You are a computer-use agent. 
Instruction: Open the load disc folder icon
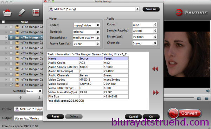click(7, 13)
